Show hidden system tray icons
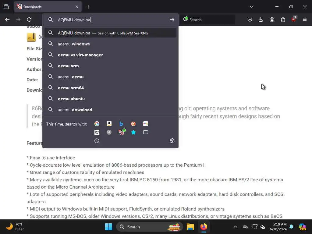 click(236, 227)
